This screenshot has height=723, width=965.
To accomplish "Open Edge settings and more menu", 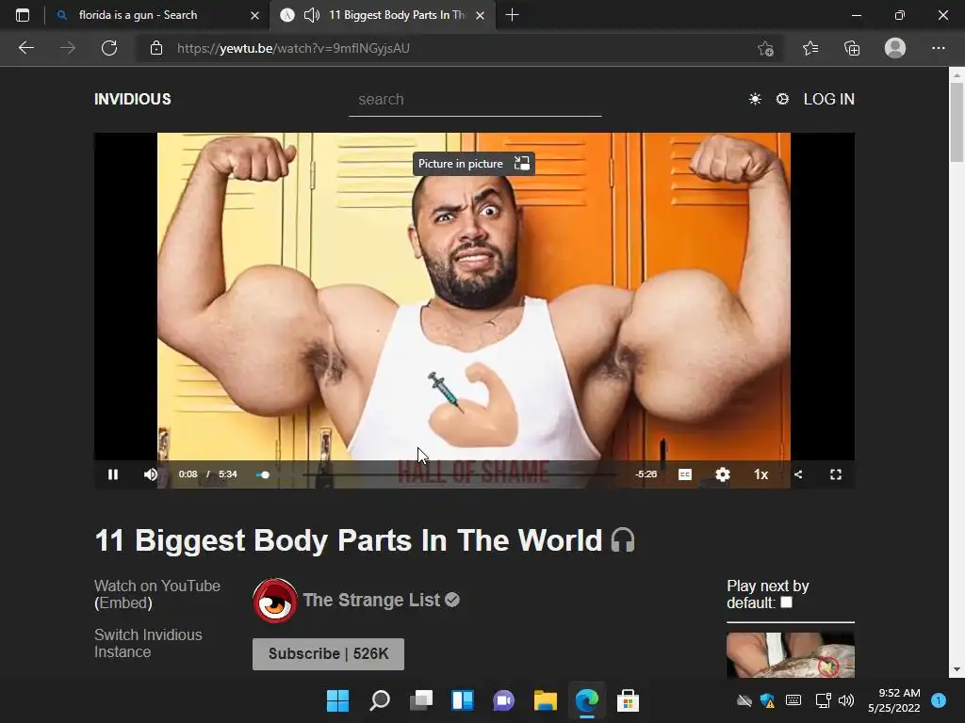I will click(938, 48).
